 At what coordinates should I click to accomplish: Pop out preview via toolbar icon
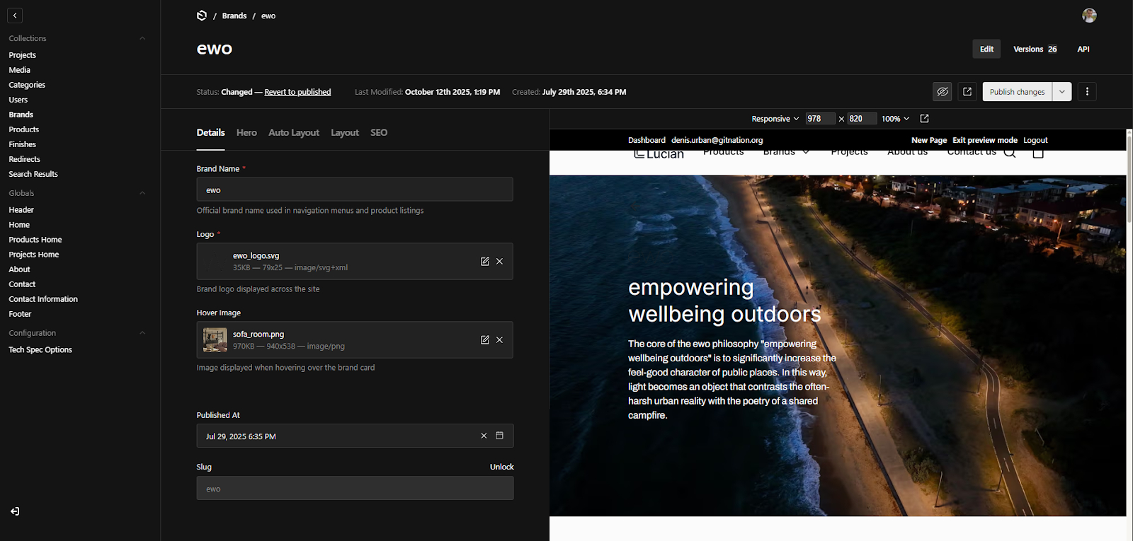[x=924, y=119]
